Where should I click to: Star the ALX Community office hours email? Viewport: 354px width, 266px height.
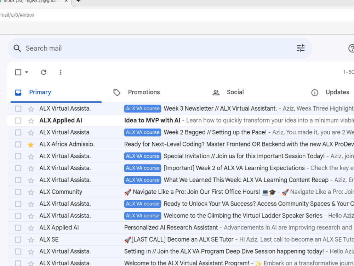pos(31,192)
